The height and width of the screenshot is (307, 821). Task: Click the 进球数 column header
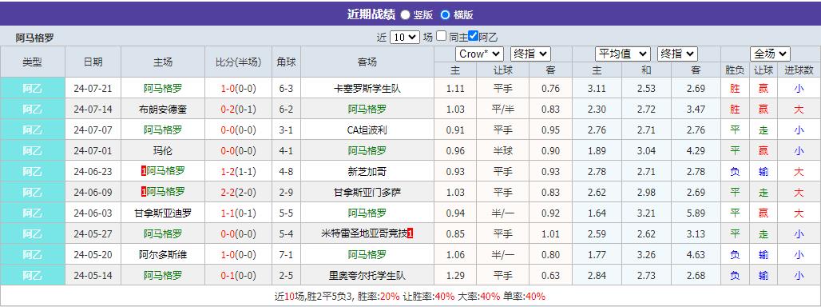click(x=799, y=70)
